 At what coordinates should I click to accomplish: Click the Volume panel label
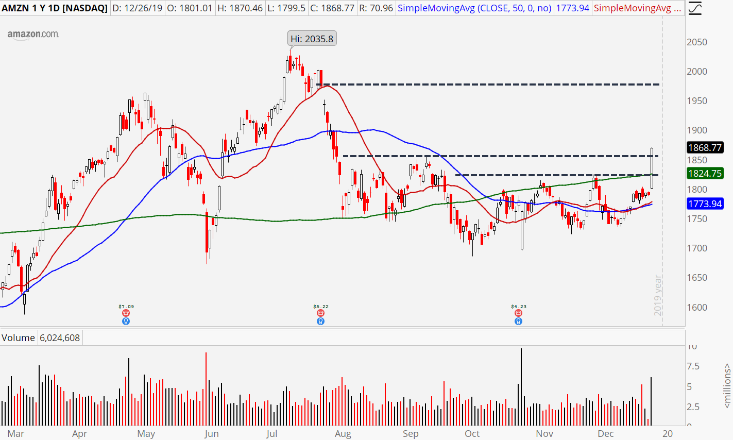click(x=18, y=338)
